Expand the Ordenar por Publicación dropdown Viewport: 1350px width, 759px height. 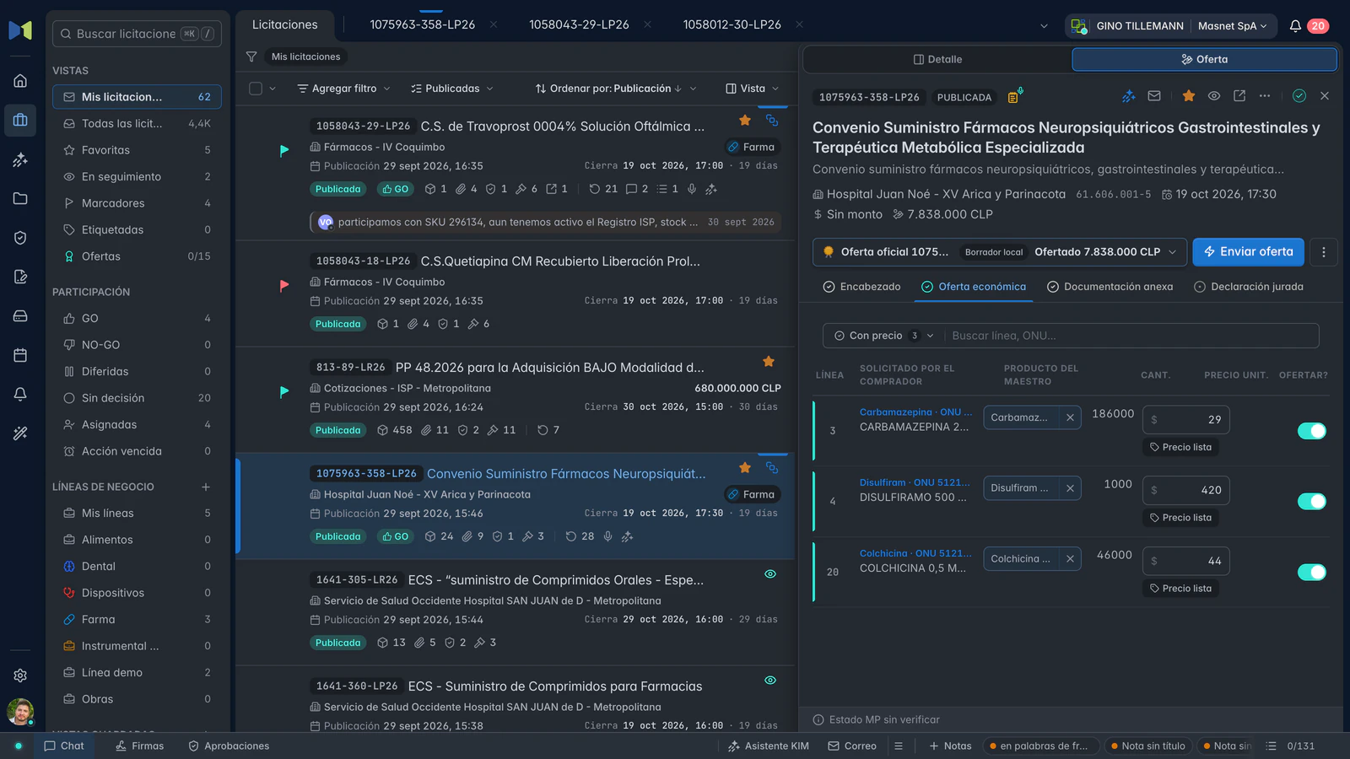click(616, 89)
